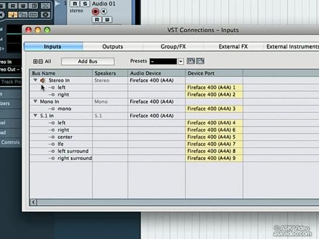Select the External FX tab
This screenshot has height=239, width=319.
tap(233, 47)
